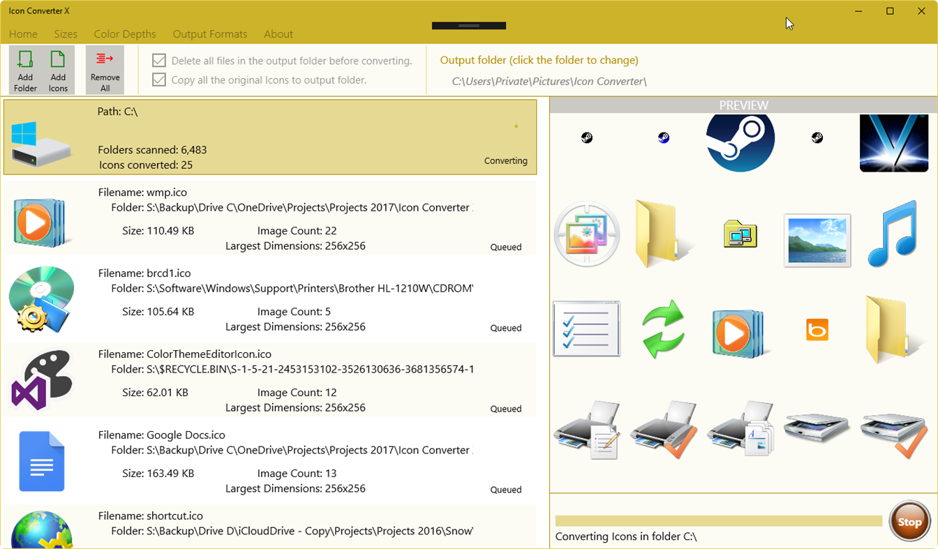The width and height of the screenshot is (938, 549).
Task: Click the scanner icon in the preview grid
Action: click(817, 428)
